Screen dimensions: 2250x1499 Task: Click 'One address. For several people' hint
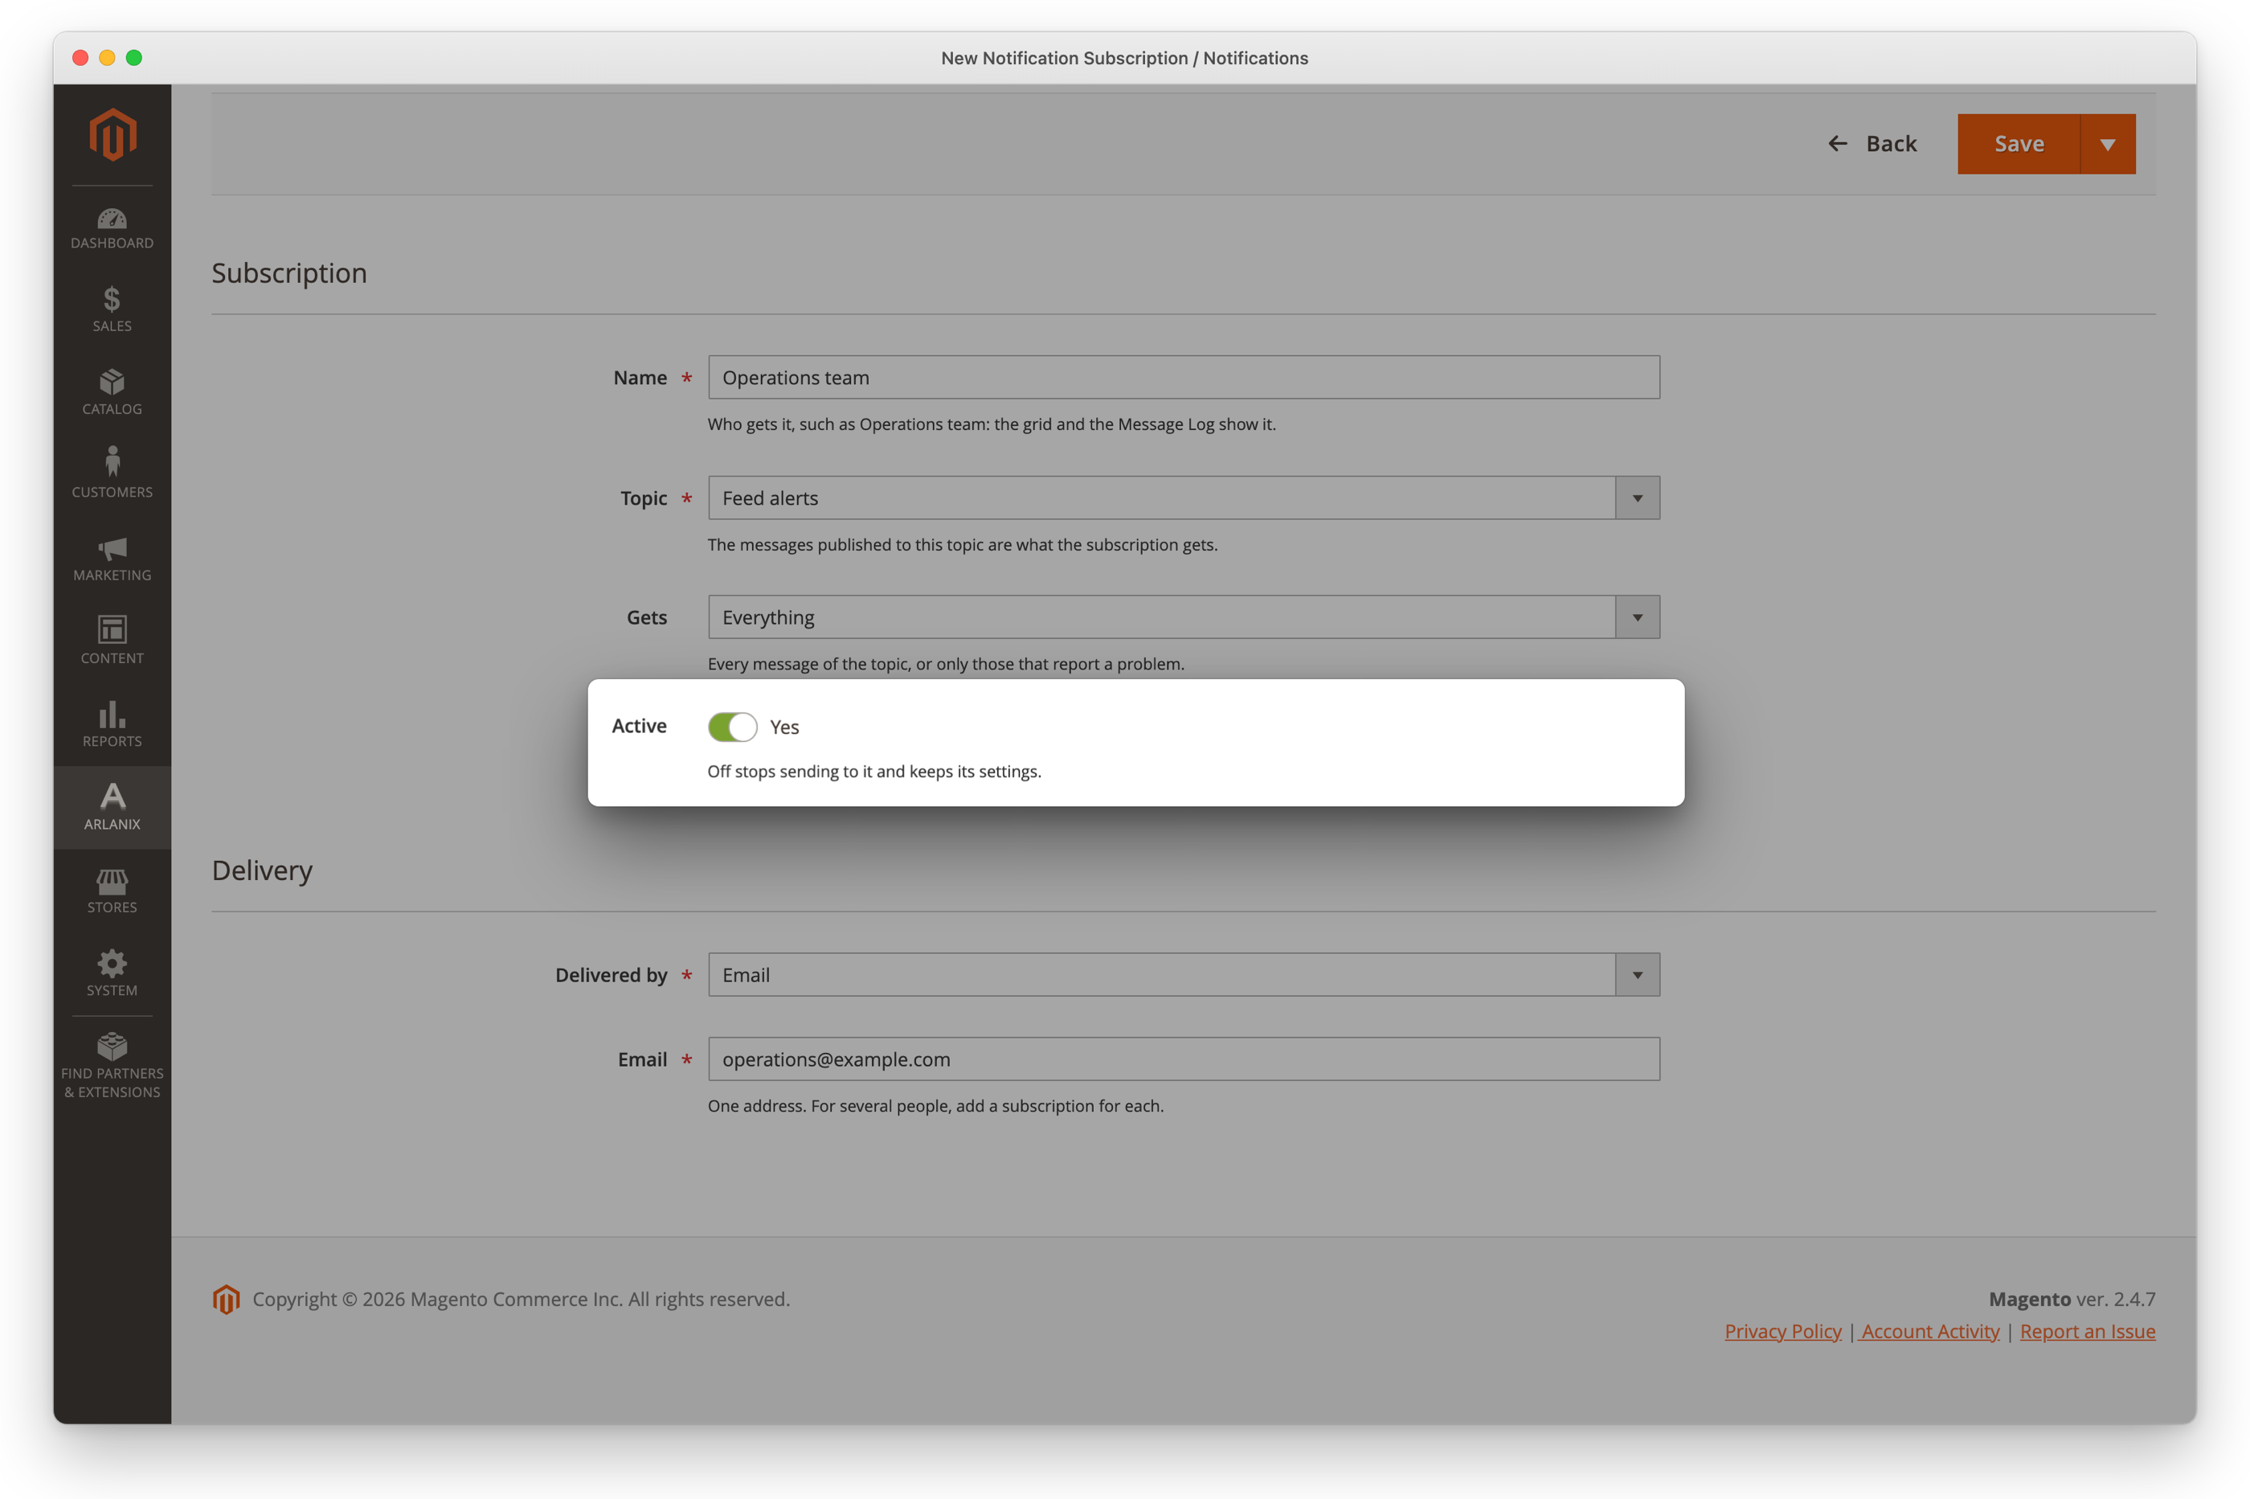click(935, 1106)
